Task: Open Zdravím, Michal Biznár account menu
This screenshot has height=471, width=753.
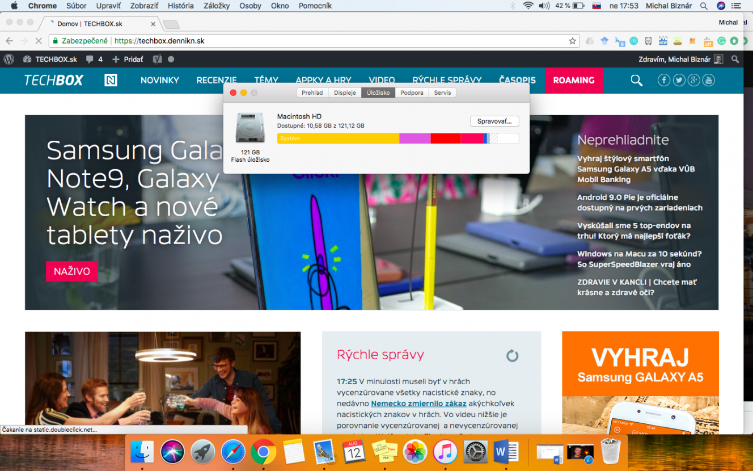Action: tap(681, 59)
